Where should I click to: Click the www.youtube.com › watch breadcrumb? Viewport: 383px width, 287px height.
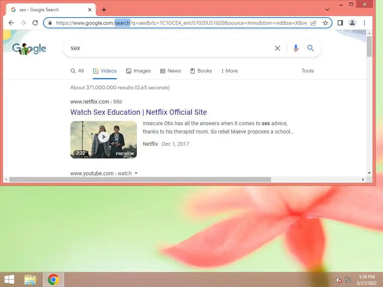coord(101,173)
